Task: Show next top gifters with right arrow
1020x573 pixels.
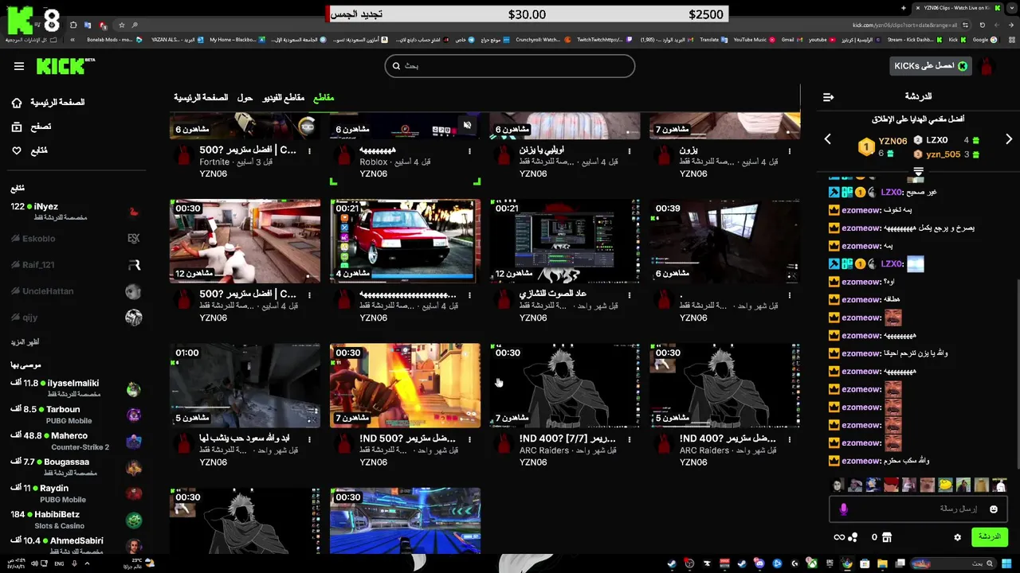Action: point(1009,139)
